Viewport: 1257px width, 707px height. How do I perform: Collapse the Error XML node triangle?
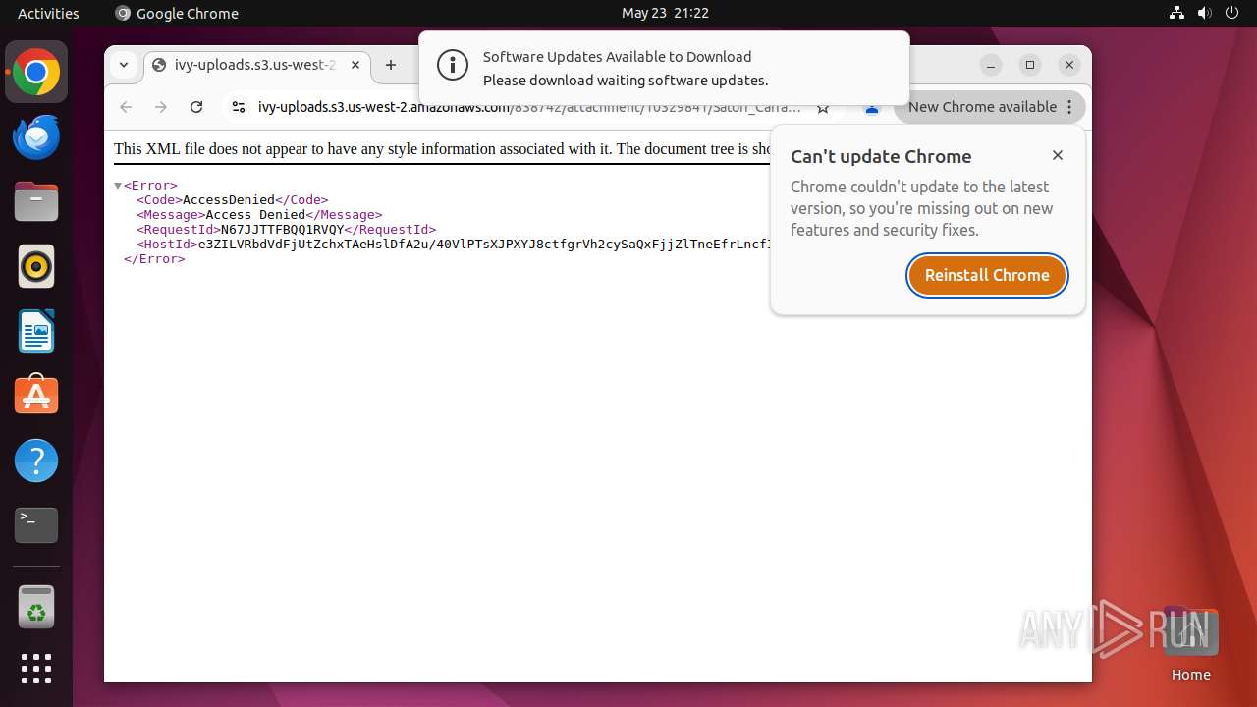118,186
